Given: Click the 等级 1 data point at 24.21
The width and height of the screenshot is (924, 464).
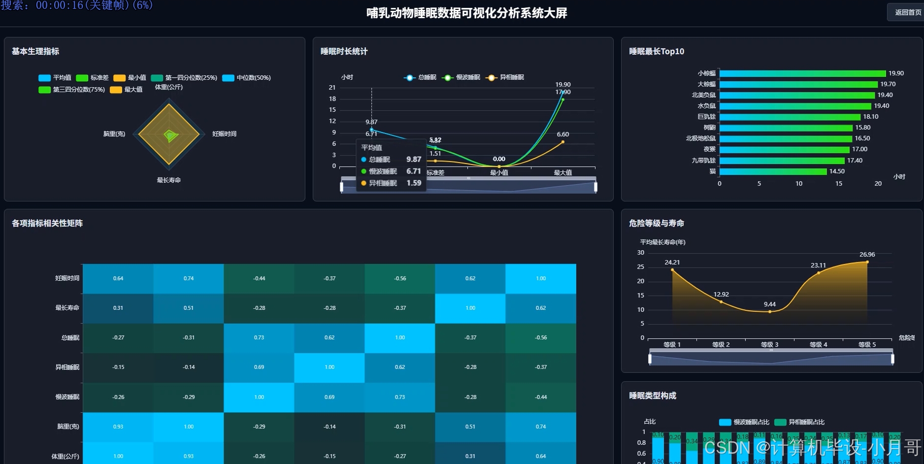Looking at the screenshot, I should click(672, 270).
